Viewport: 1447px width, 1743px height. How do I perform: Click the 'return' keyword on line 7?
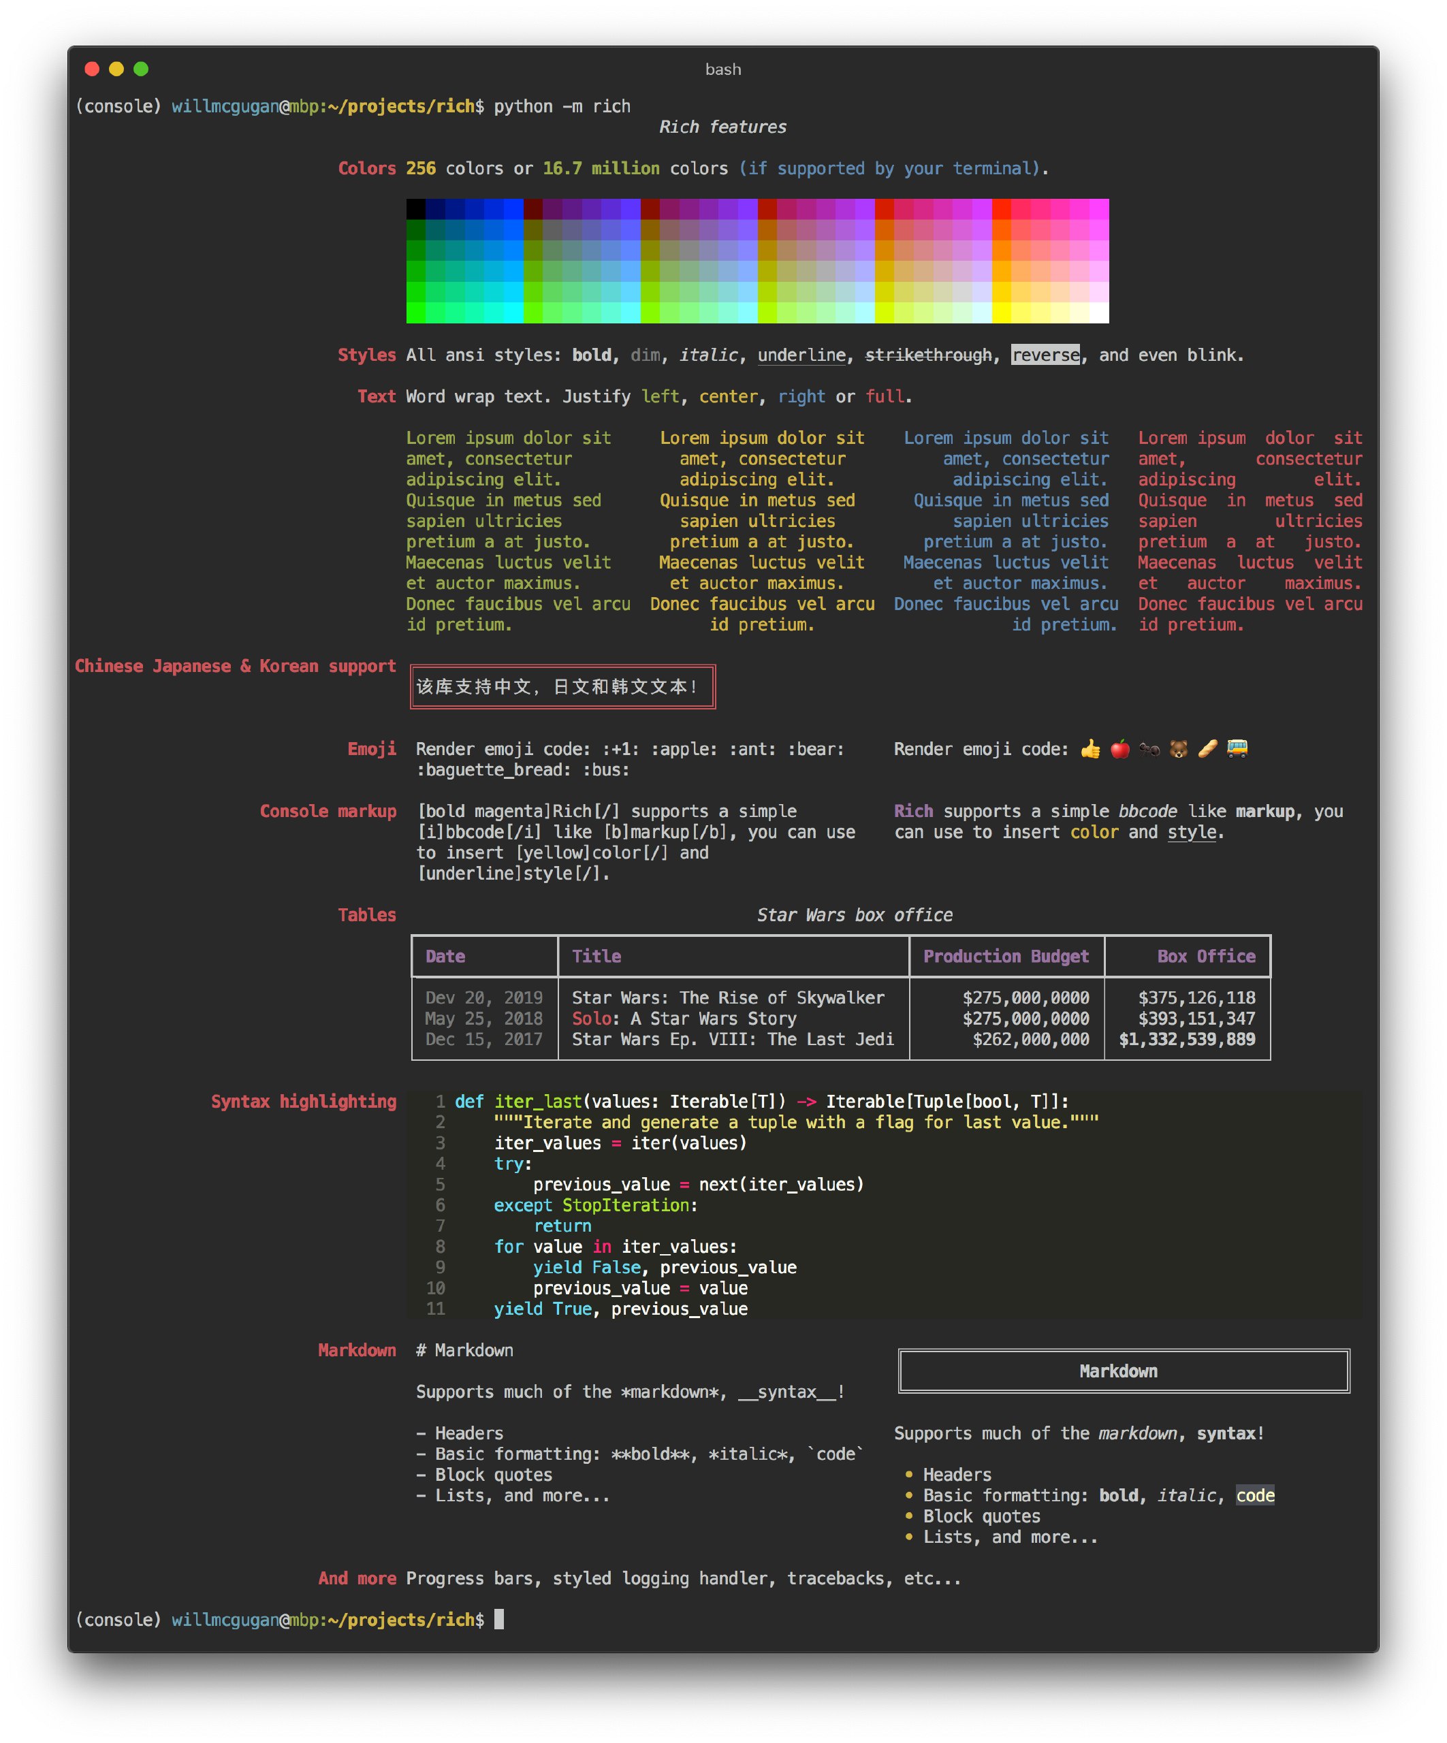[x=562, y=1227]
